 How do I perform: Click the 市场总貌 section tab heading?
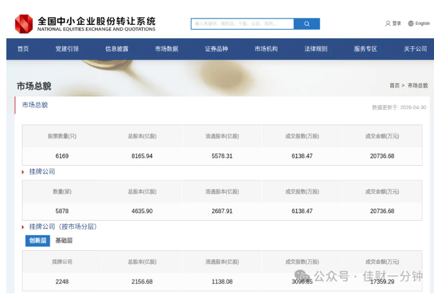click(35, 105)
